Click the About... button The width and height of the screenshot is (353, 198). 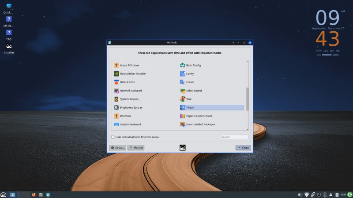[x=117, y=147]
